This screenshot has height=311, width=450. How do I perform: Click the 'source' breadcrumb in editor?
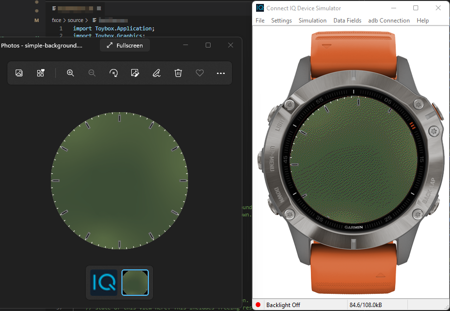coord(75,20)
